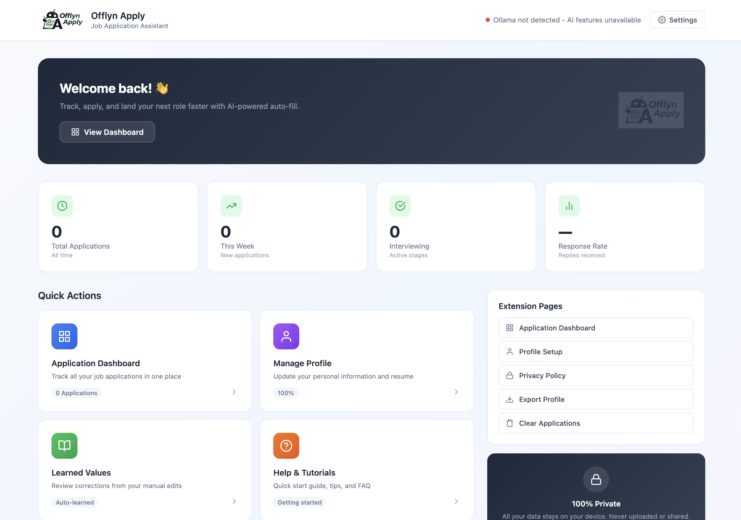
Task: Click the green book icon on Learned Values
Action: pyautogui.click(x=64, y=446)
